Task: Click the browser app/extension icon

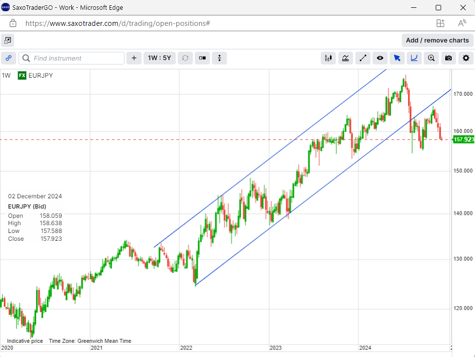Action: coord(440,23)
